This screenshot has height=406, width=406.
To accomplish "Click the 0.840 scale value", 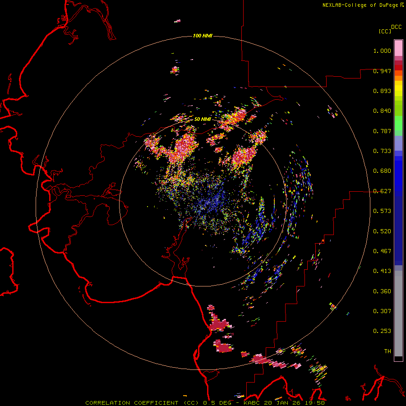I will [x=382, y=111].
